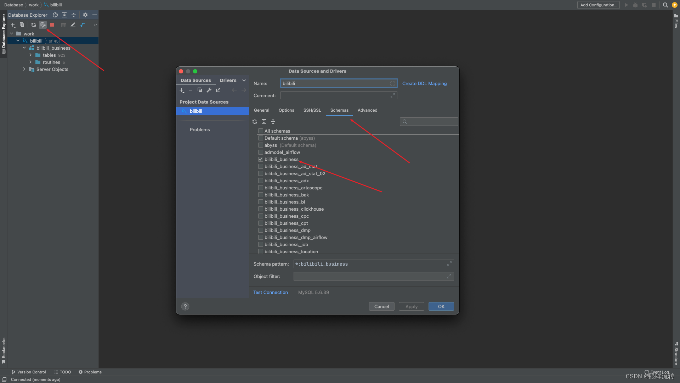
Task: Click the make global/export icon in dialog toolbar
Action: (x=218, y=90)
